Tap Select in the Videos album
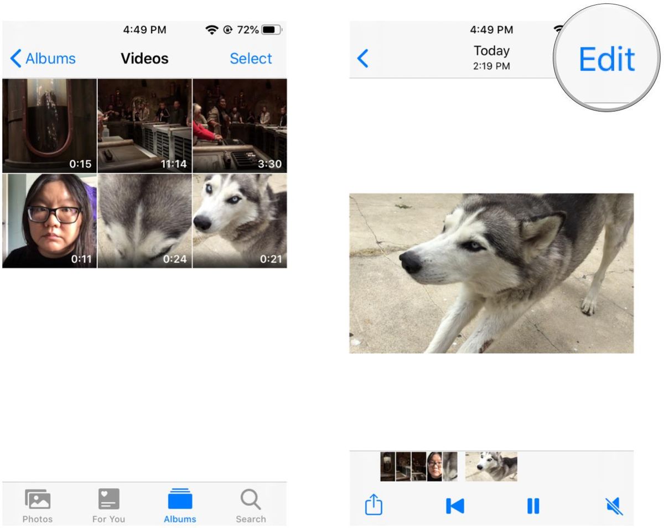Viewport: 664px width, 528px height. 251,58
